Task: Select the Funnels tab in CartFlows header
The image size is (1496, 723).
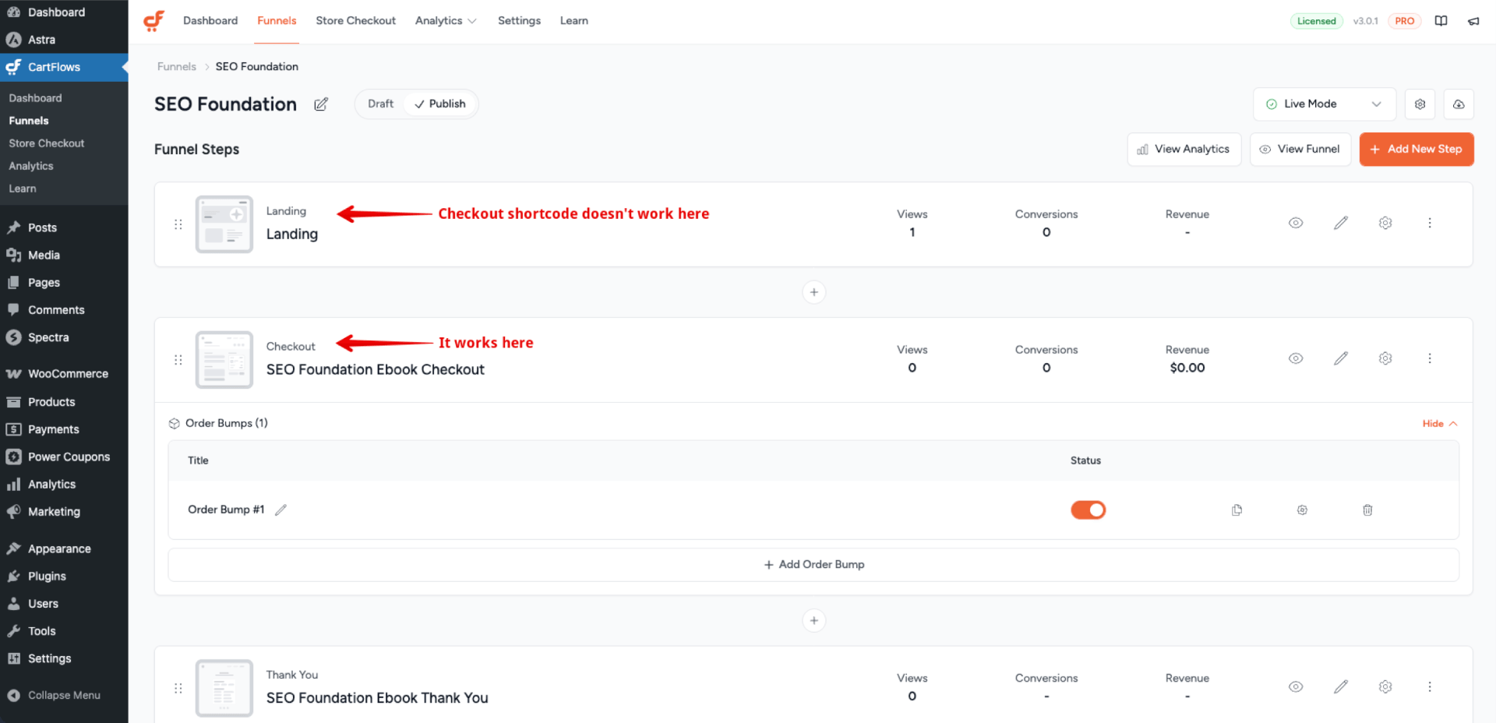Action: [x=277, y=21]
